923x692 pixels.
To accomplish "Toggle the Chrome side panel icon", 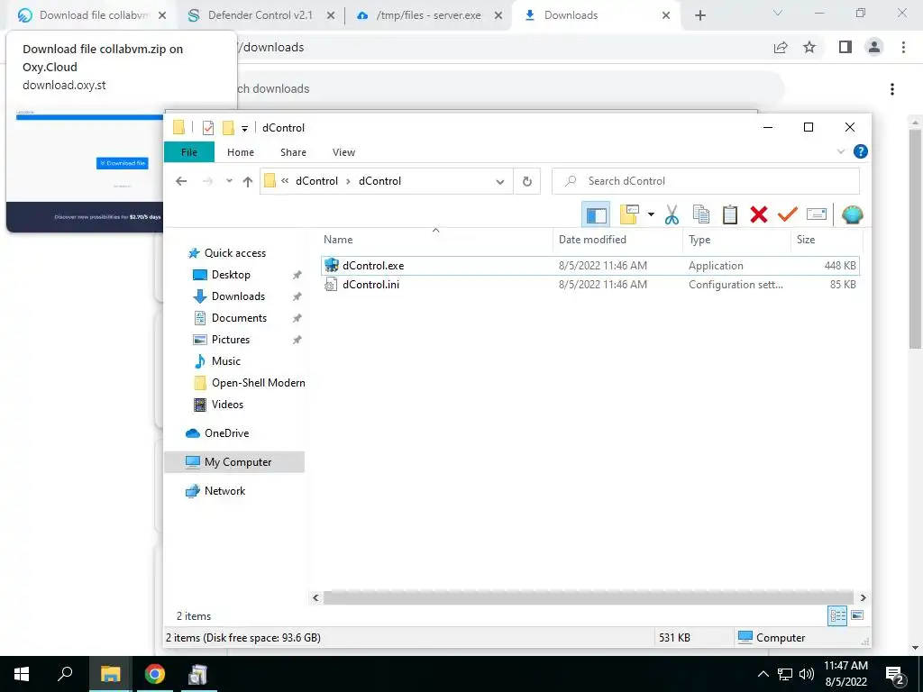I will tap(845, 47).
